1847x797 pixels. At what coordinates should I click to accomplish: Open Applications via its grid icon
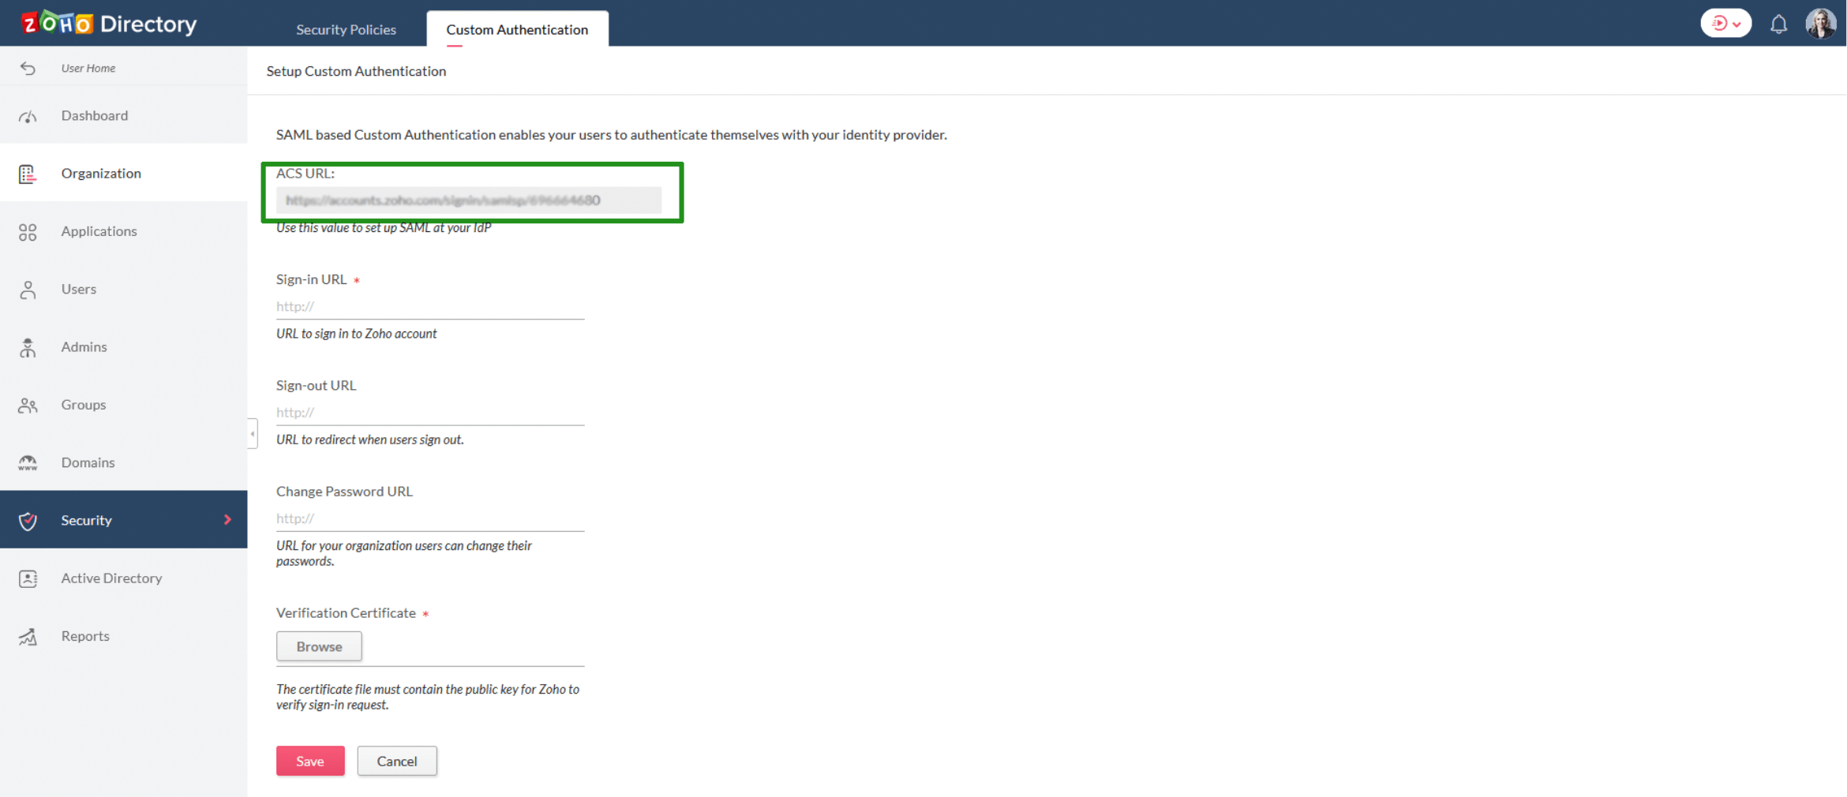pyautogui.click(x=28, y=230)
